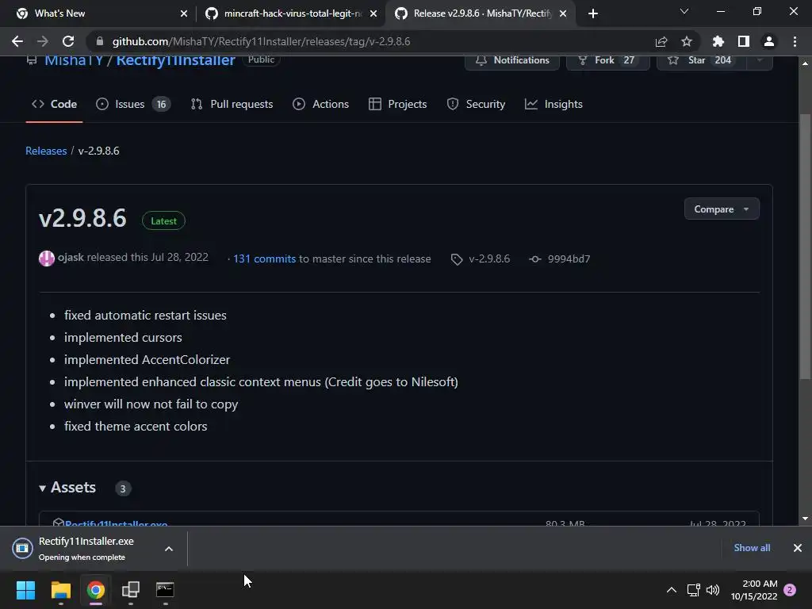Close the downloads bar

coord(798,548)
